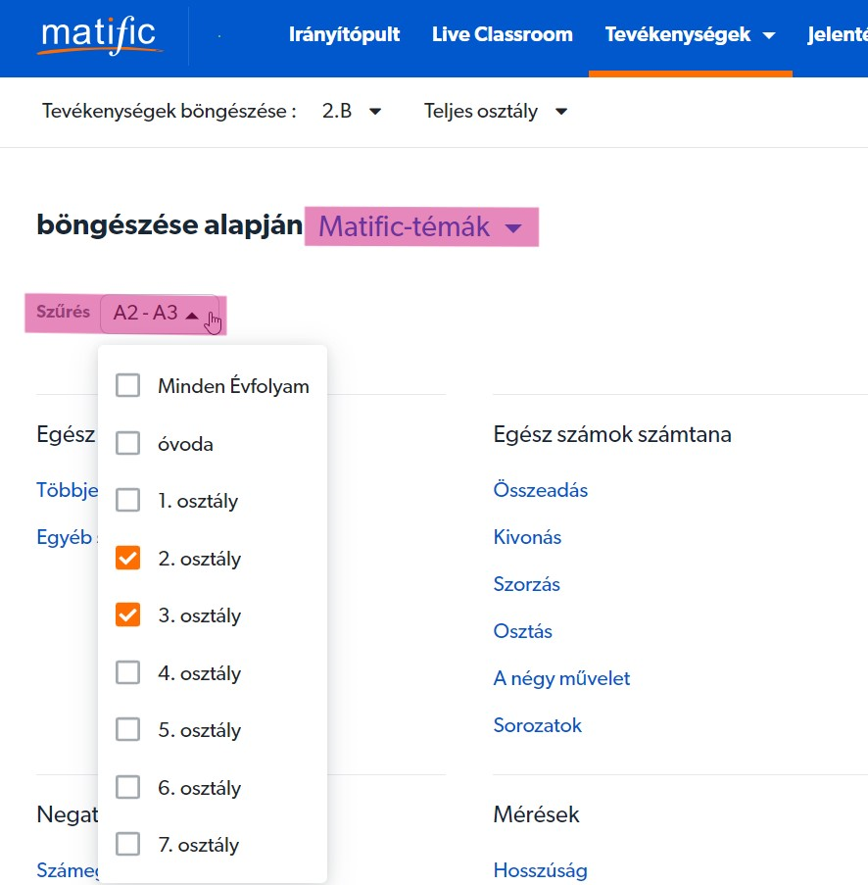The image size is (868, 885).
Task: Tick the 6. osztály checkbox
Action: tap(128, 787)
